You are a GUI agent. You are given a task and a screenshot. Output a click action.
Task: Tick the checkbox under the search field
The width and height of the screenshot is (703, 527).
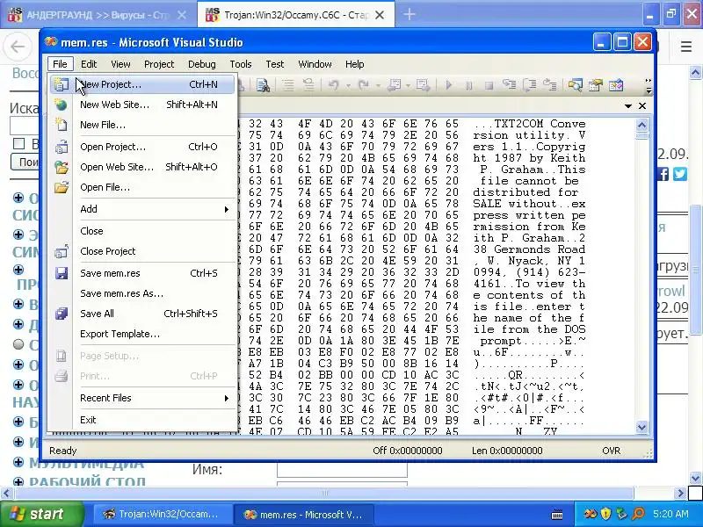click(18, 144)
